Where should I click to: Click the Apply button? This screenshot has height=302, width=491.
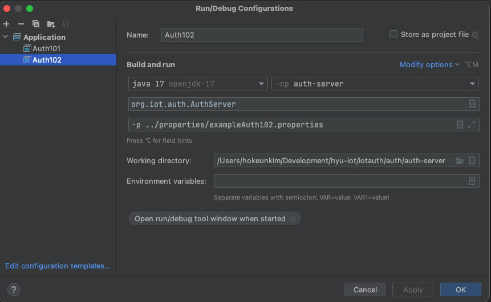click(413, 289)
